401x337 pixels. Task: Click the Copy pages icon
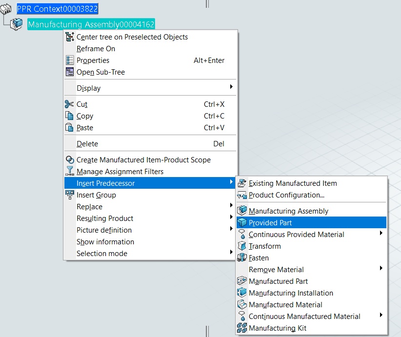click(69, 116)
